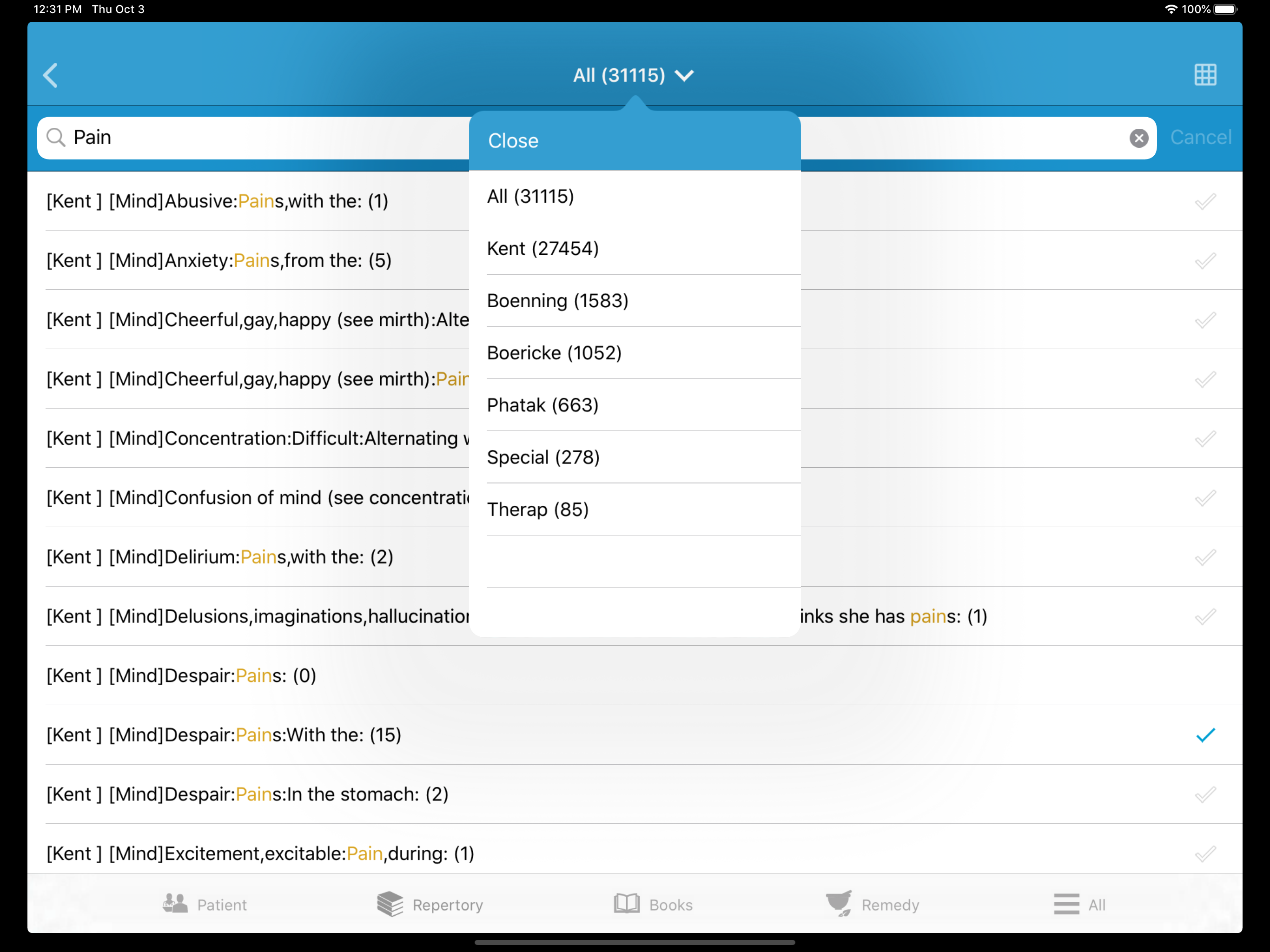The height and width of the screenshot is (952, 1270).
Task: Open the Patient tab icon
Action: [x=174, y=904]
